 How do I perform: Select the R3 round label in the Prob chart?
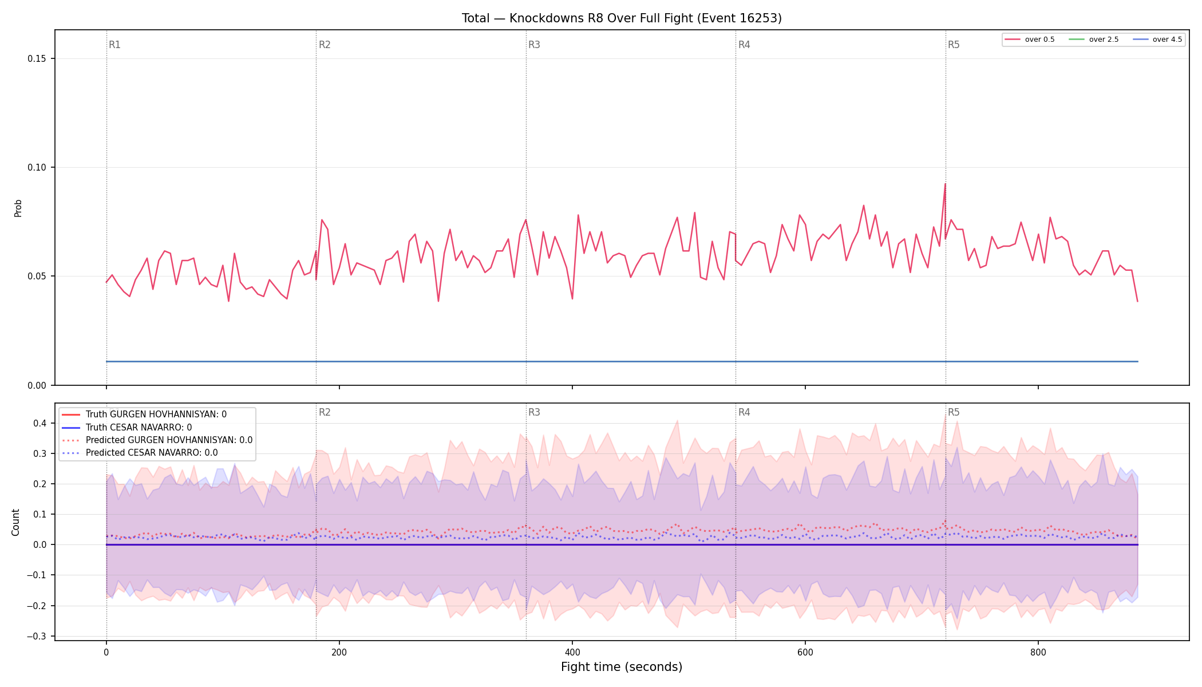[534, 45]
